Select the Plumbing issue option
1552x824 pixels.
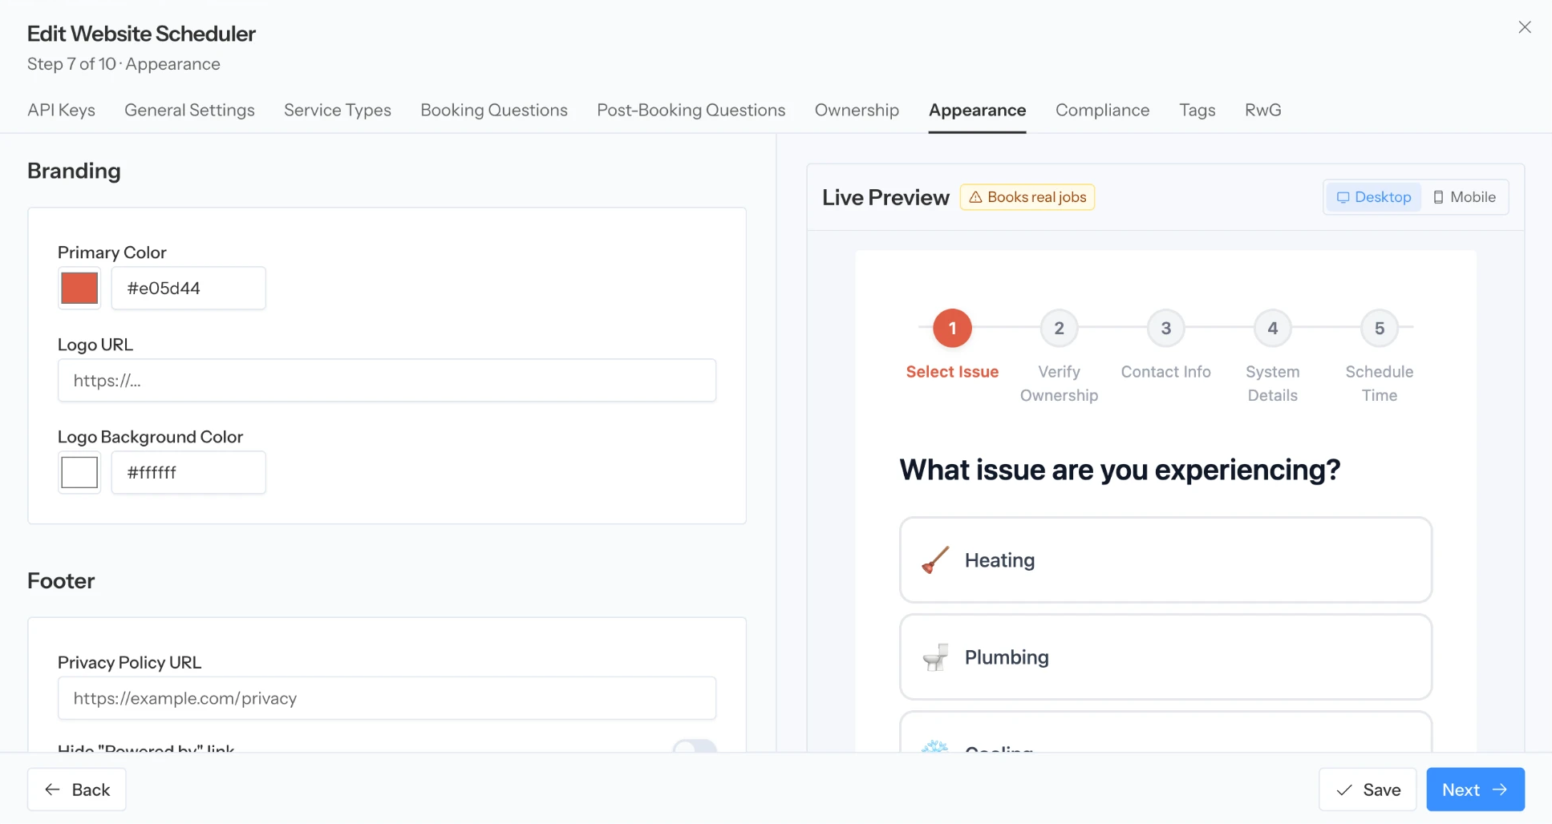coord(1165,656)
